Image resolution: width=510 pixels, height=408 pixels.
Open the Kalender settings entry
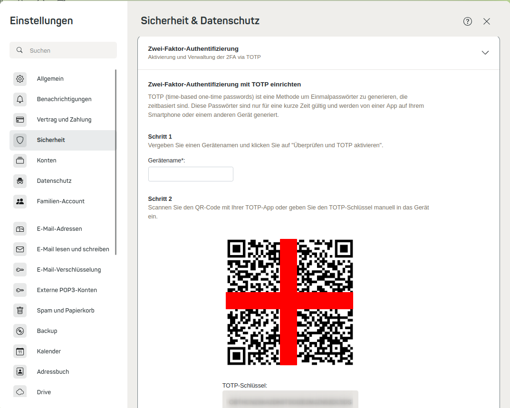(63, 351)
